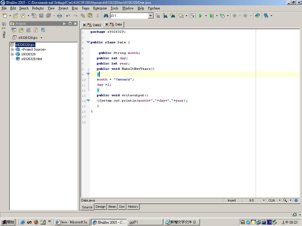Click the Switch windows stacked icon
Image resolution: width=302 pixels, height=226 pixels.
(266, 16)
